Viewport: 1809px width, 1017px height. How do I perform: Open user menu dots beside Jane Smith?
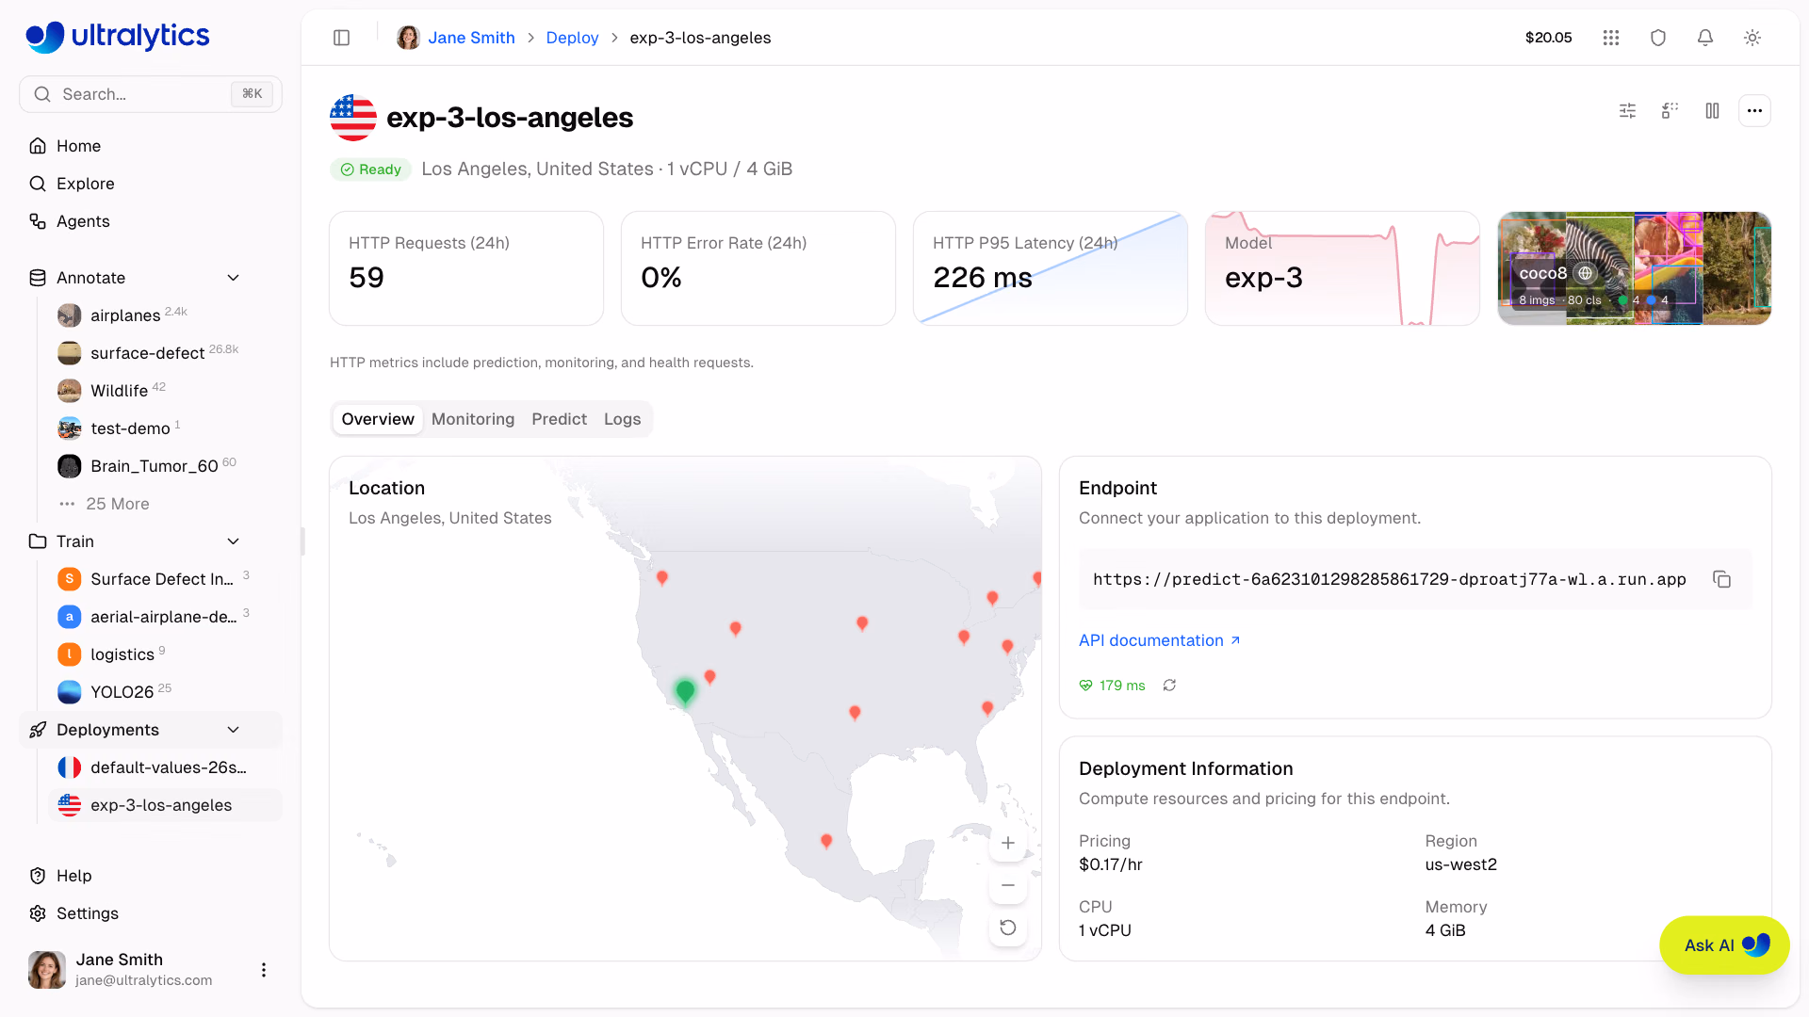pos(264,970)
